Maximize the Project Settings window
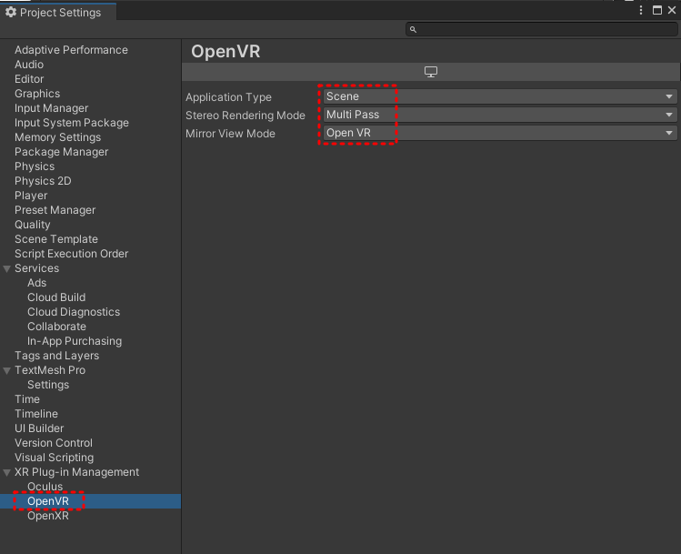 [x=657, y=10]
